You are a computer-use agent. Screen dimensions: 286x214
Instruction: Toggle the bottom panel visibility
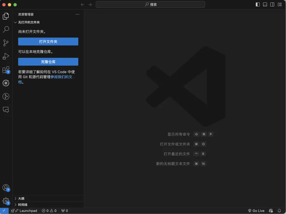pyautogui.click(x=265, y=4)
